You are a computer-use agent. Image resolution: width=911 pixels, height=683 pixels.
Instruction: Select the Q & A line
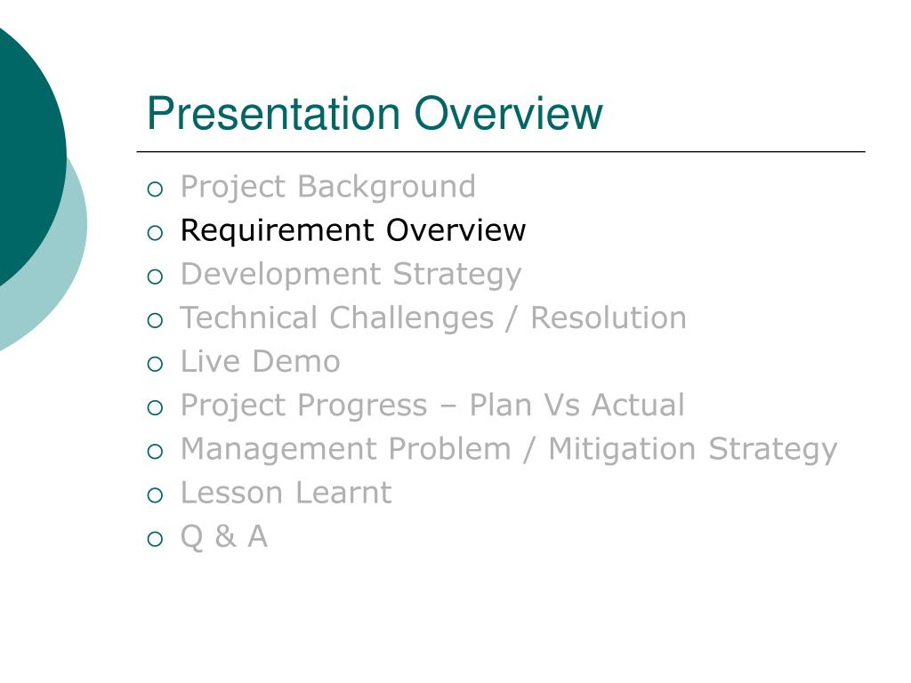click(x=223, y=536)
